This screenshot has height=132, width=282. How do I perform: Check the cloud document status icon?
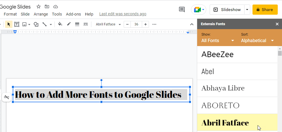pos(56,7)
